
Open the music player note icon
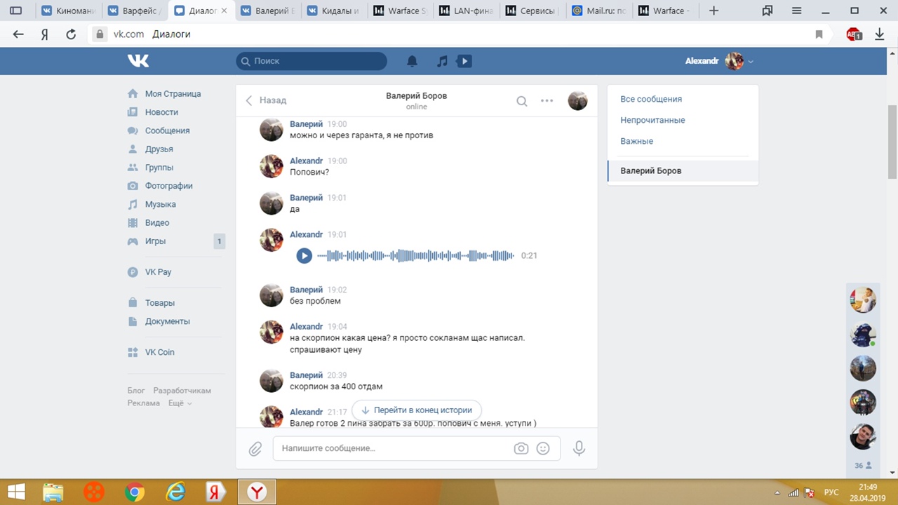442,61
